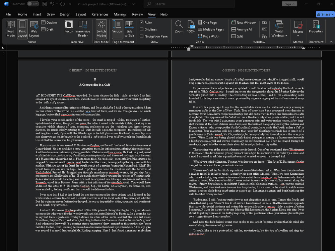Image resolution: width=335 pixels, height=251 pixels.
Task: Enable the Gridlines checkbox
Action: point(141,29)
